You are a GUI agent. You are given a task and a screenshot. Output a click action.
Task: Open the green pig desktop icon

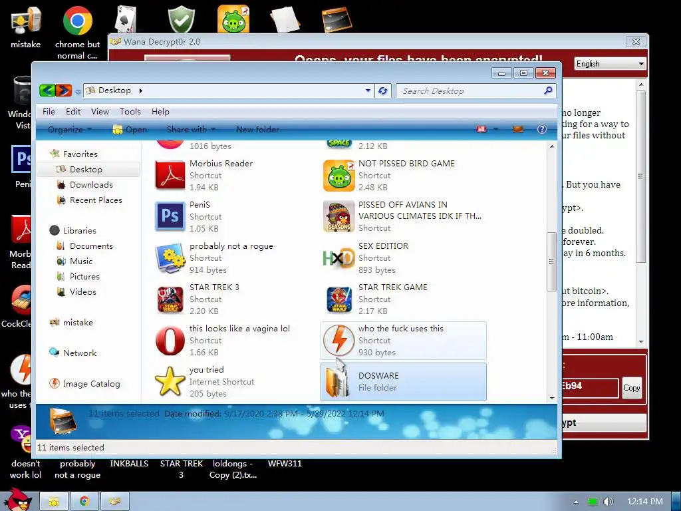coord(233,19)
